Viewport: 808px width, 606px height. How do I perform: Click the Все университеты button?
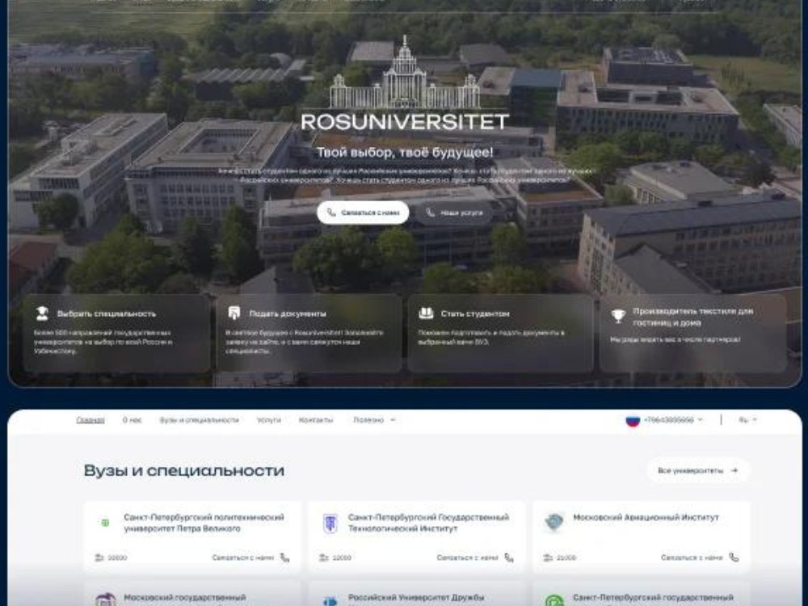tap(698, 470)
